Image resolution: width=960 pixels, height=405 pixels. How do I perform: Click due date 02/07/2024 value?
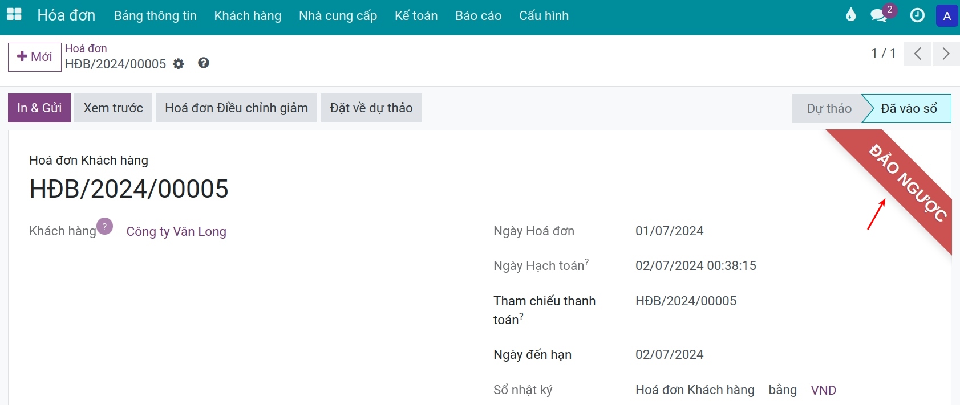coord(669,354)
